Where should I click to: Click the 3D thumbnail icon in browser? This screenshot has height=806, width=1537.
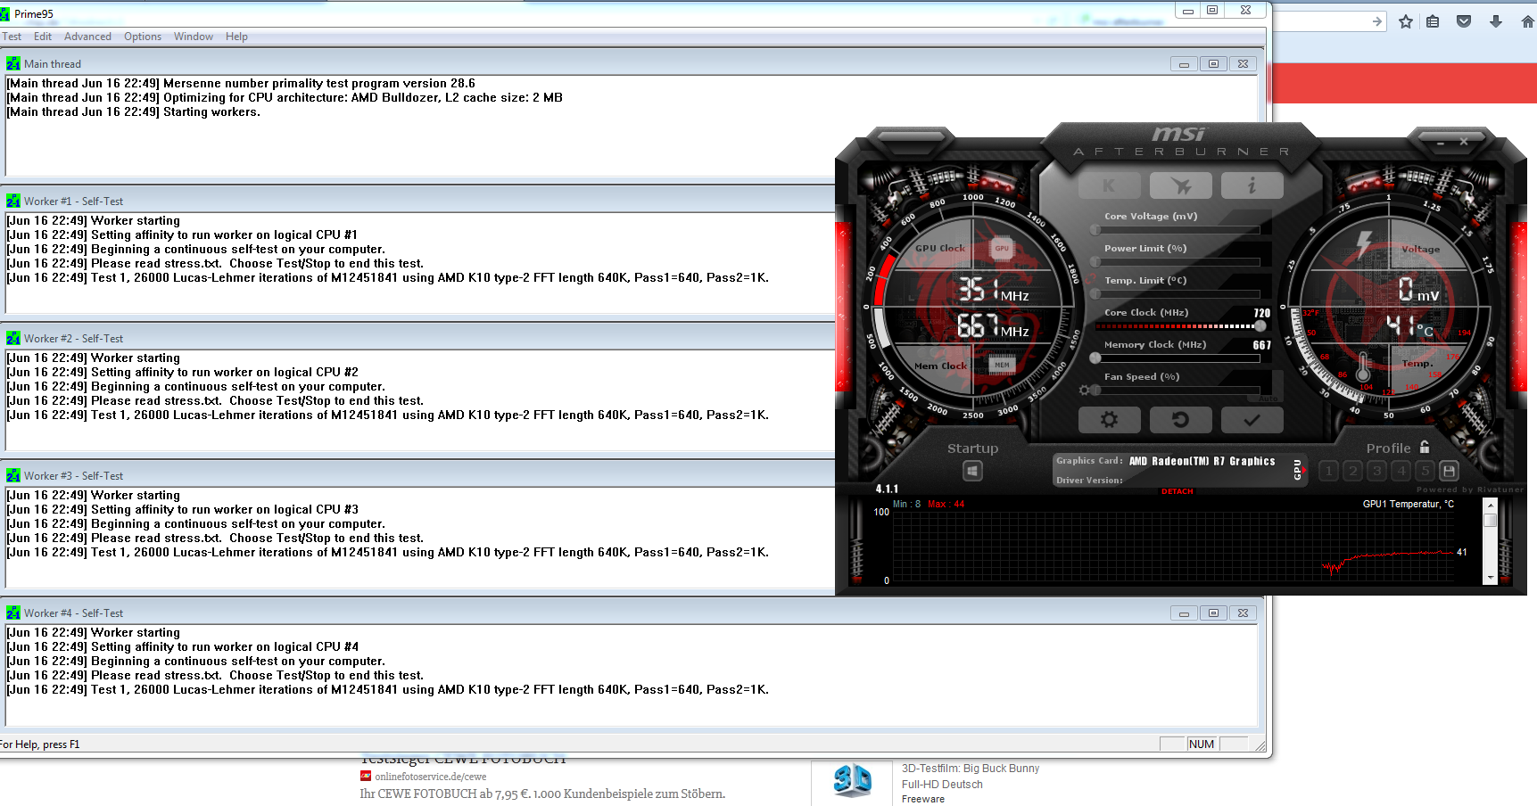click(x=852, y=780)
